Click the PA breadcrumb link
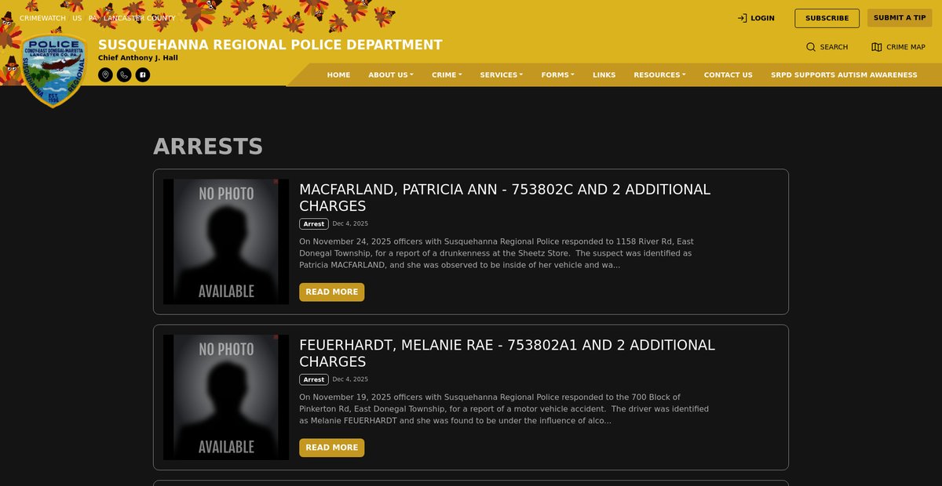Viewport: 942px width, 486px height. click(x=93, y=18)
